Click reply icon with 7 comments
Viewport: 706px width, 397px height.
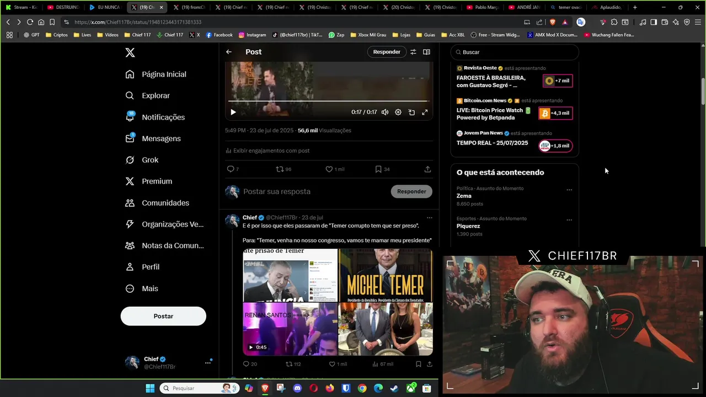coord(233,169)
